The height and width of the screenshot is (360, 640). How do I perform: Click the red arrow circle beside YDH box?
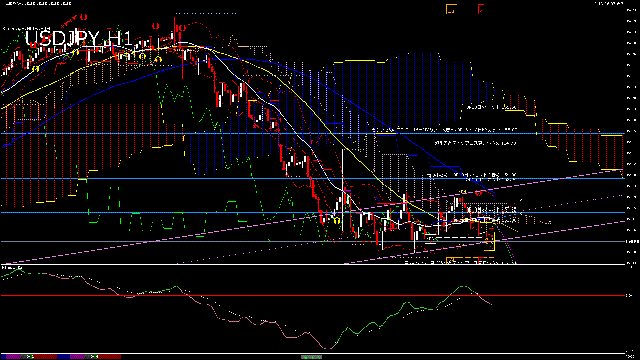[478, 193]
